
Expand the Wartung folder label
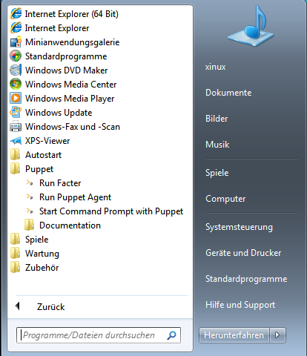click(x=42, y=254)
